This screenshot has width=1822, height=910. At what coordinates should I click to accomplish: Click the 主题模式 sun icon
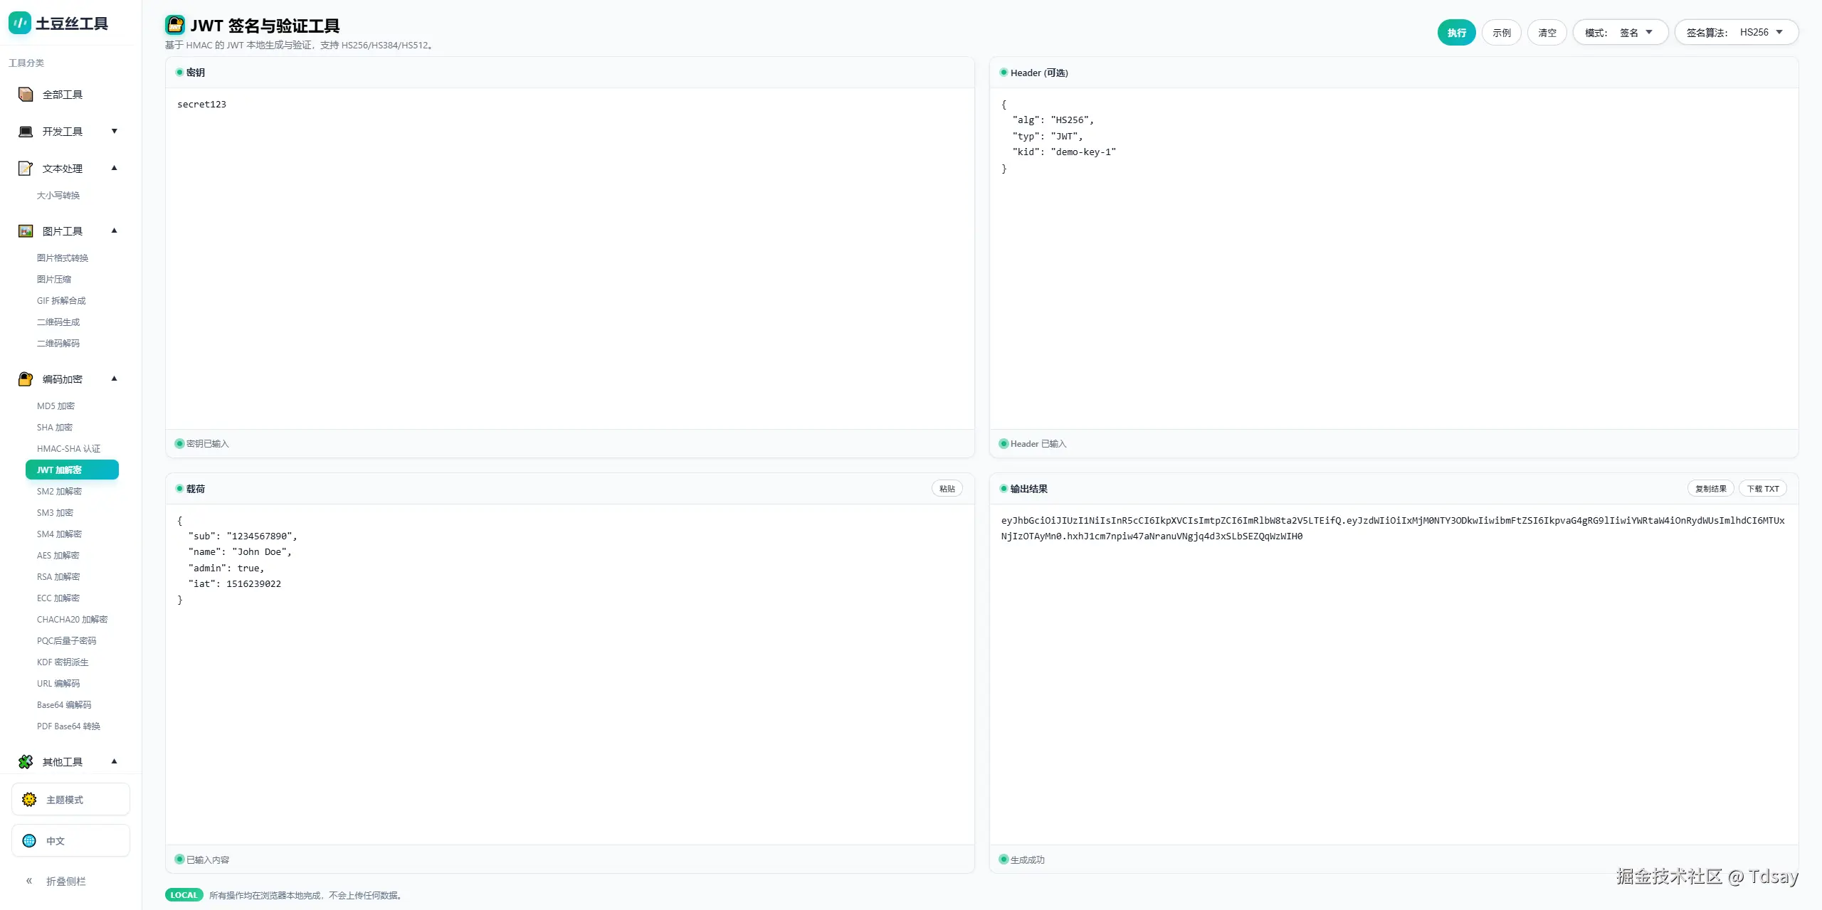click(29, 800)
